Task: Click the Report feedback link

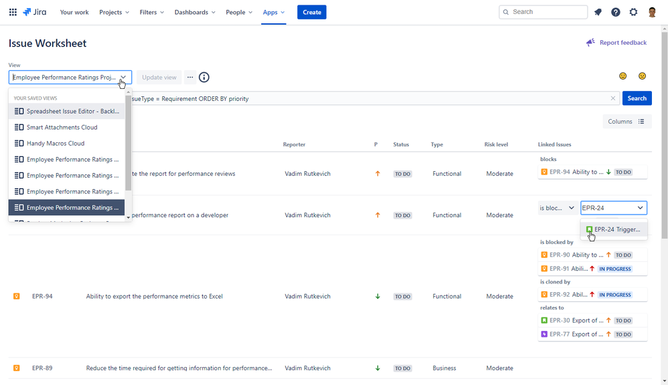Action: [623, 42]
